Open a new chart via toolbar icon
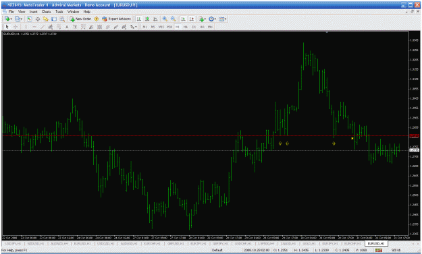 tap(7, 19)
